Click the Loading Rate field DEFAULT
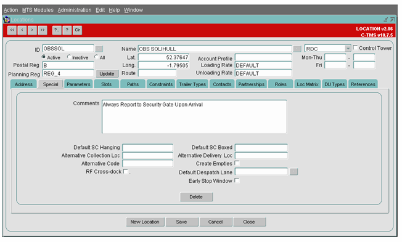The width and height of the screenshot is (402, 242). click(x=263, y=65)
